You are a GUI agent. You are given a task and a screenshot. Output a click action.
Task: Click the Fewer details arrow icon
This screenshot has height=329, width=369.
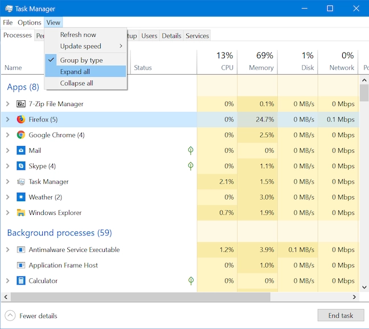coord(10,315)
